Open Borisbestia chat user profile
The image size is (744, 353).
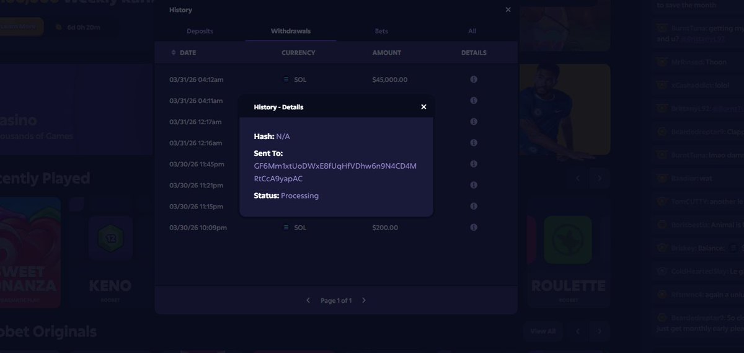[x=691, y=225]
